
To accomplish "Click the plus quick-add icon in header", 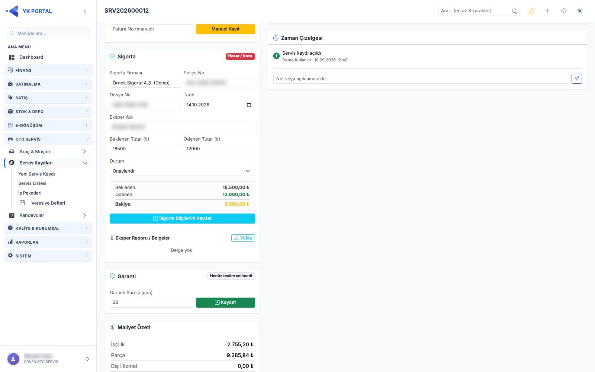I will click(x=547, y=11).
